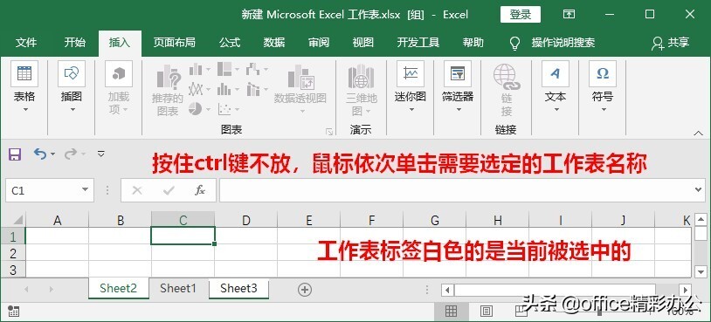Click 推荐的图表 recommended charts icon
The width and height of the screenshot is (711, 322).
[x=169, y=77]
